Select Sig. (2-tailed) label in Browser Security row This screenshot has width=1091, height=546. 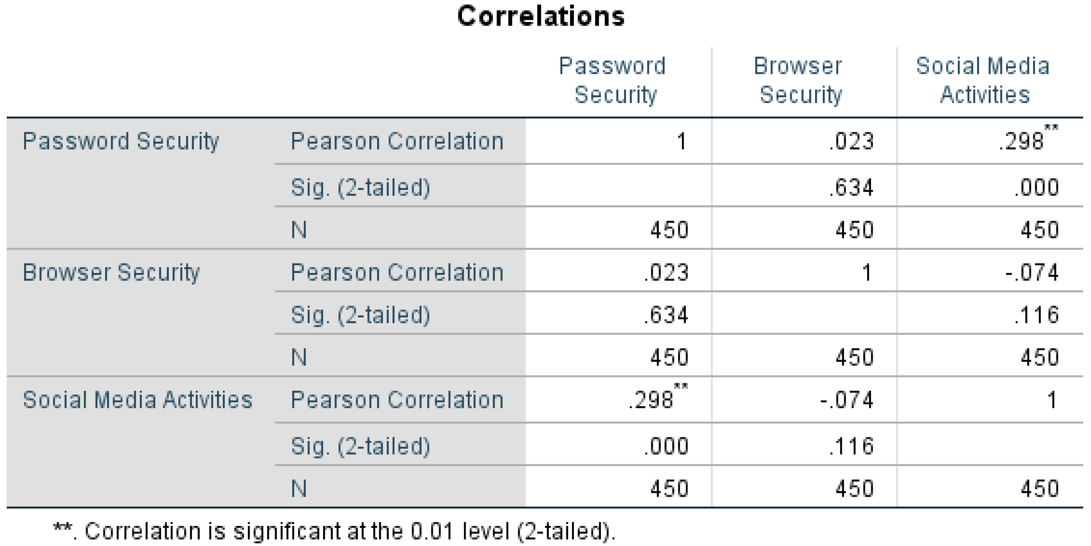(x=360, y=315)
